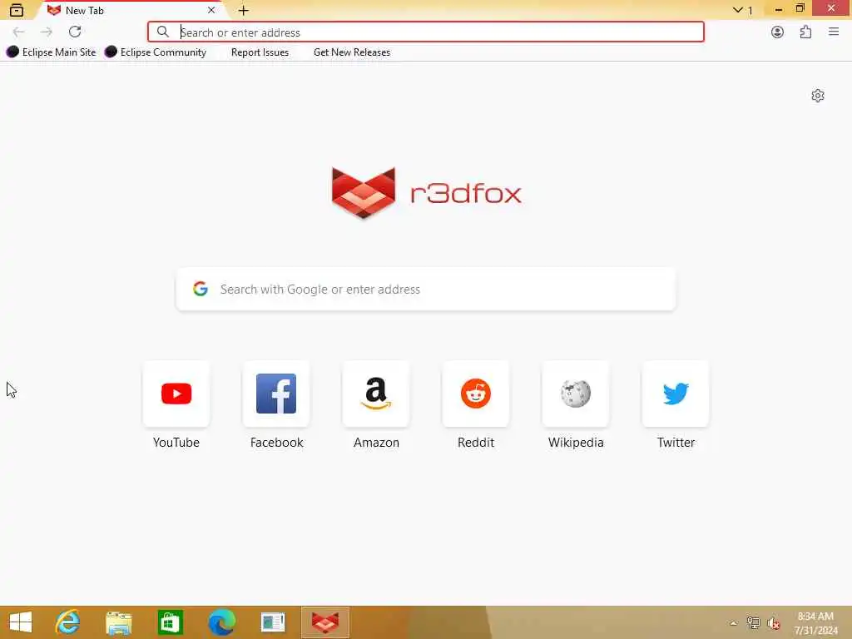852x639 pixels.
Task: Open the hamburger application menu
Action: coord(834,32)
